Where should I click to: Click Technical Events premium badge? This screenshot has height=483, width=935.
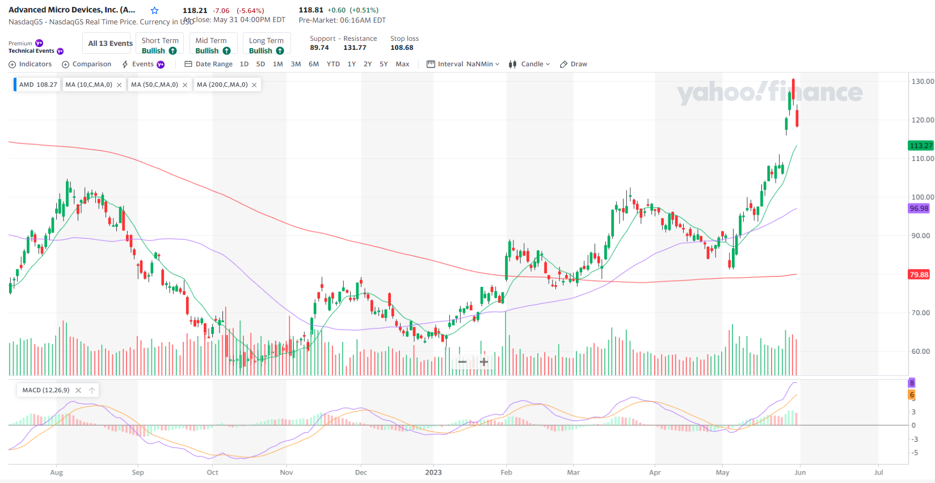click(60, 51)
